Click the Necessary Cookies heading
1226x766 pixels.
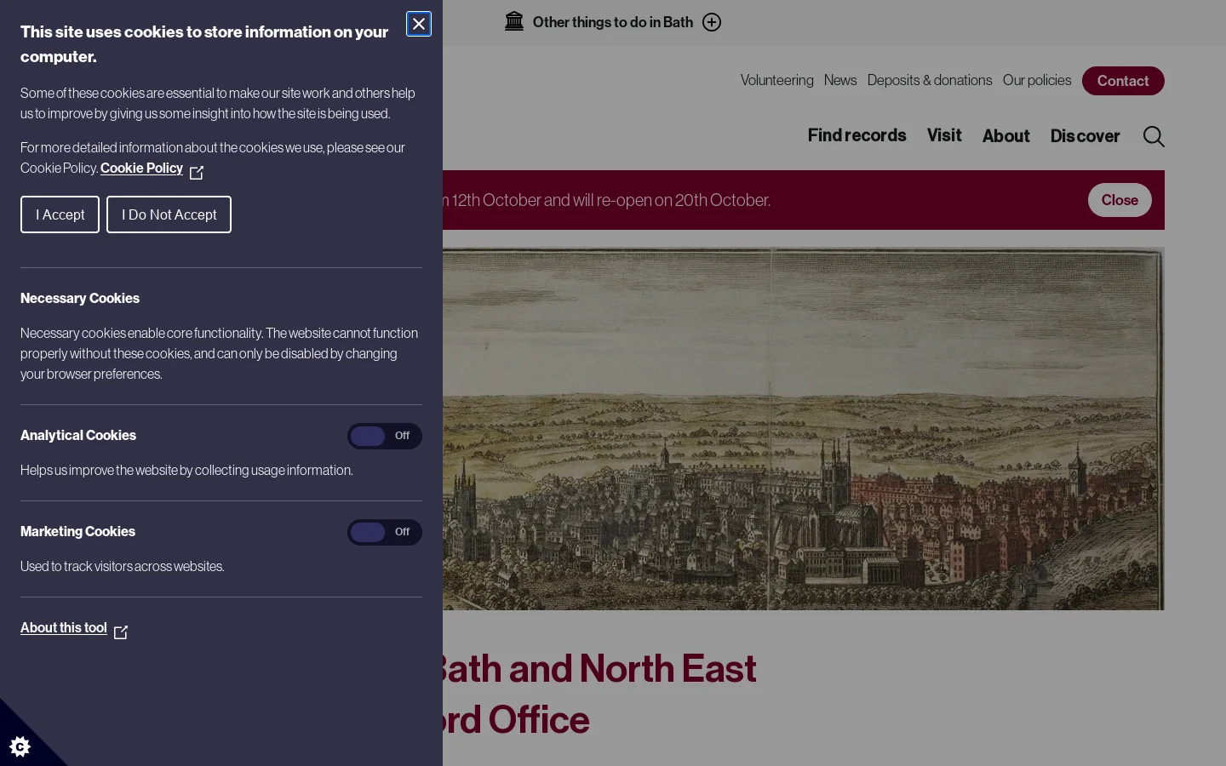pos(80,298)
